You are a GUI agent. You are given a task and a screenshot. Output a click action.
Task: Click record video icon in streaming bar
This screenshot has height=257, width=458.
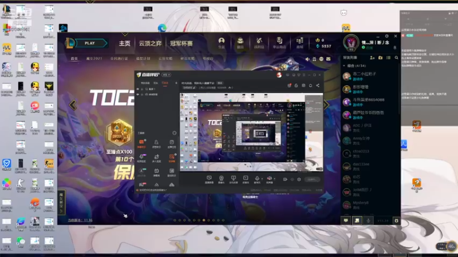click(285, 179)
